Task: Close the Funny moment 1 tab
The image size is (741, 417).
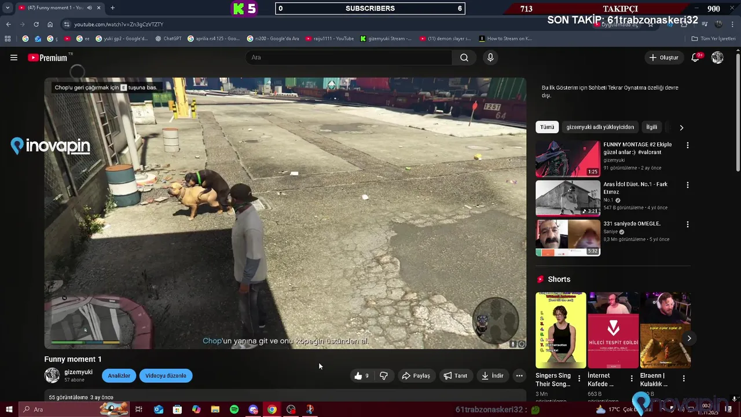Action: 98,8
